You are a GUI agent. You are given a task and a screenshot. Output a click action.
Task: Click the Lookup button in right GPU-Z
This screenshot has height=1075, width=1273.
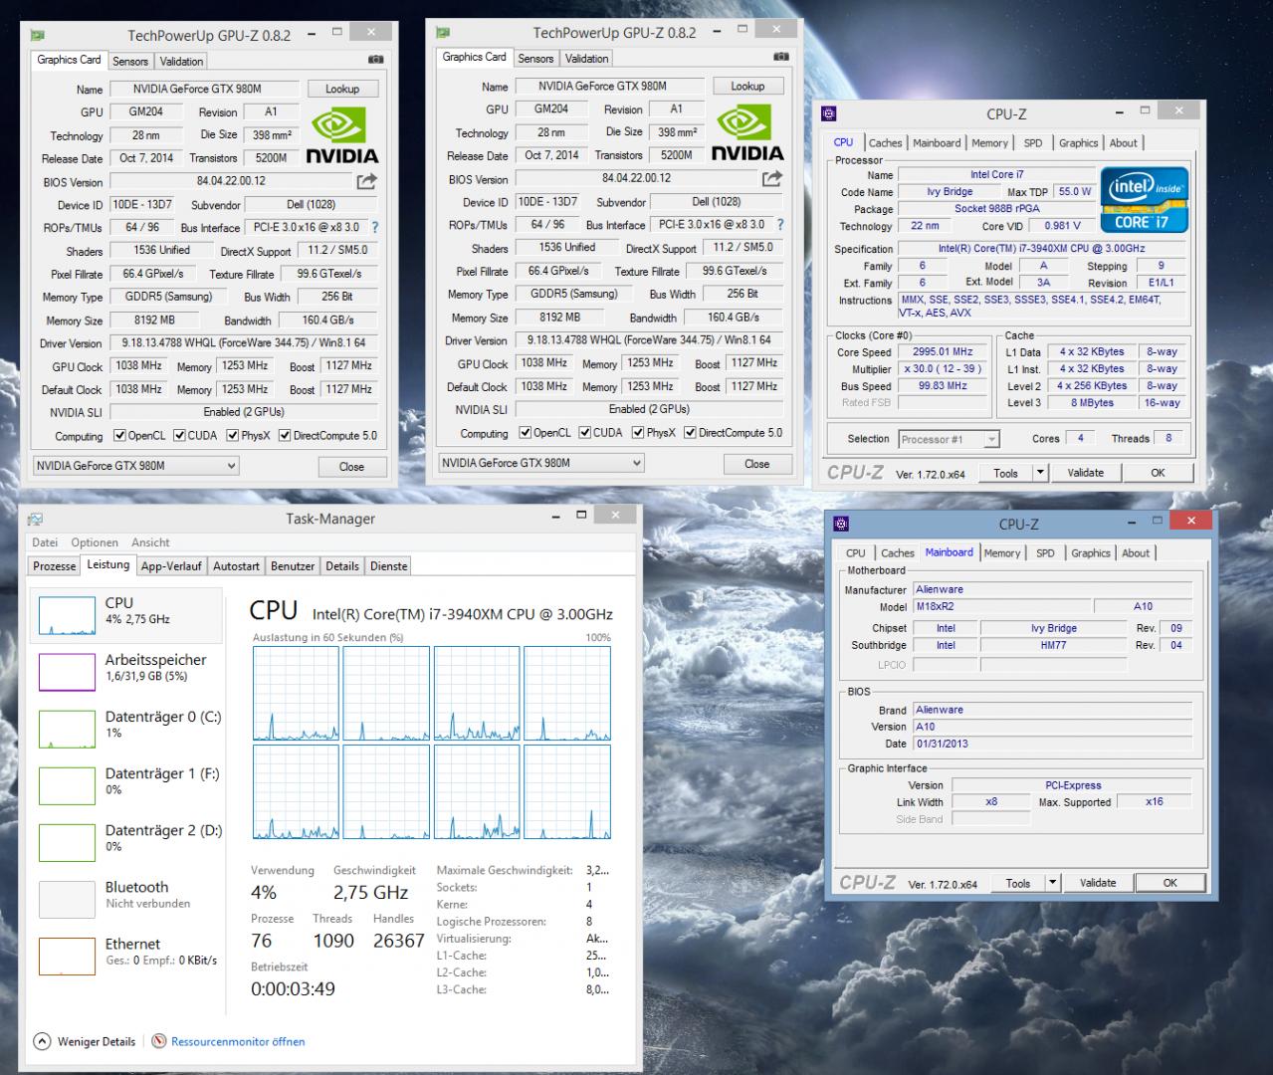(747, 87)
